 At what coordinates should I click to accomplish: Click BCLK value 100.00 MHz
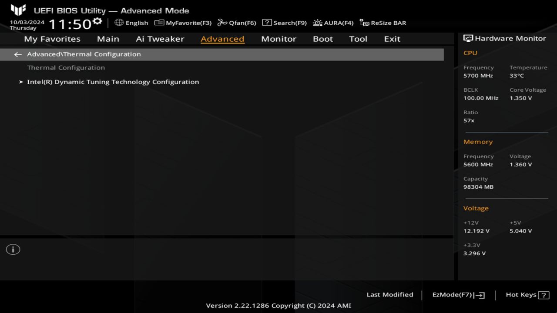(480, 98)
